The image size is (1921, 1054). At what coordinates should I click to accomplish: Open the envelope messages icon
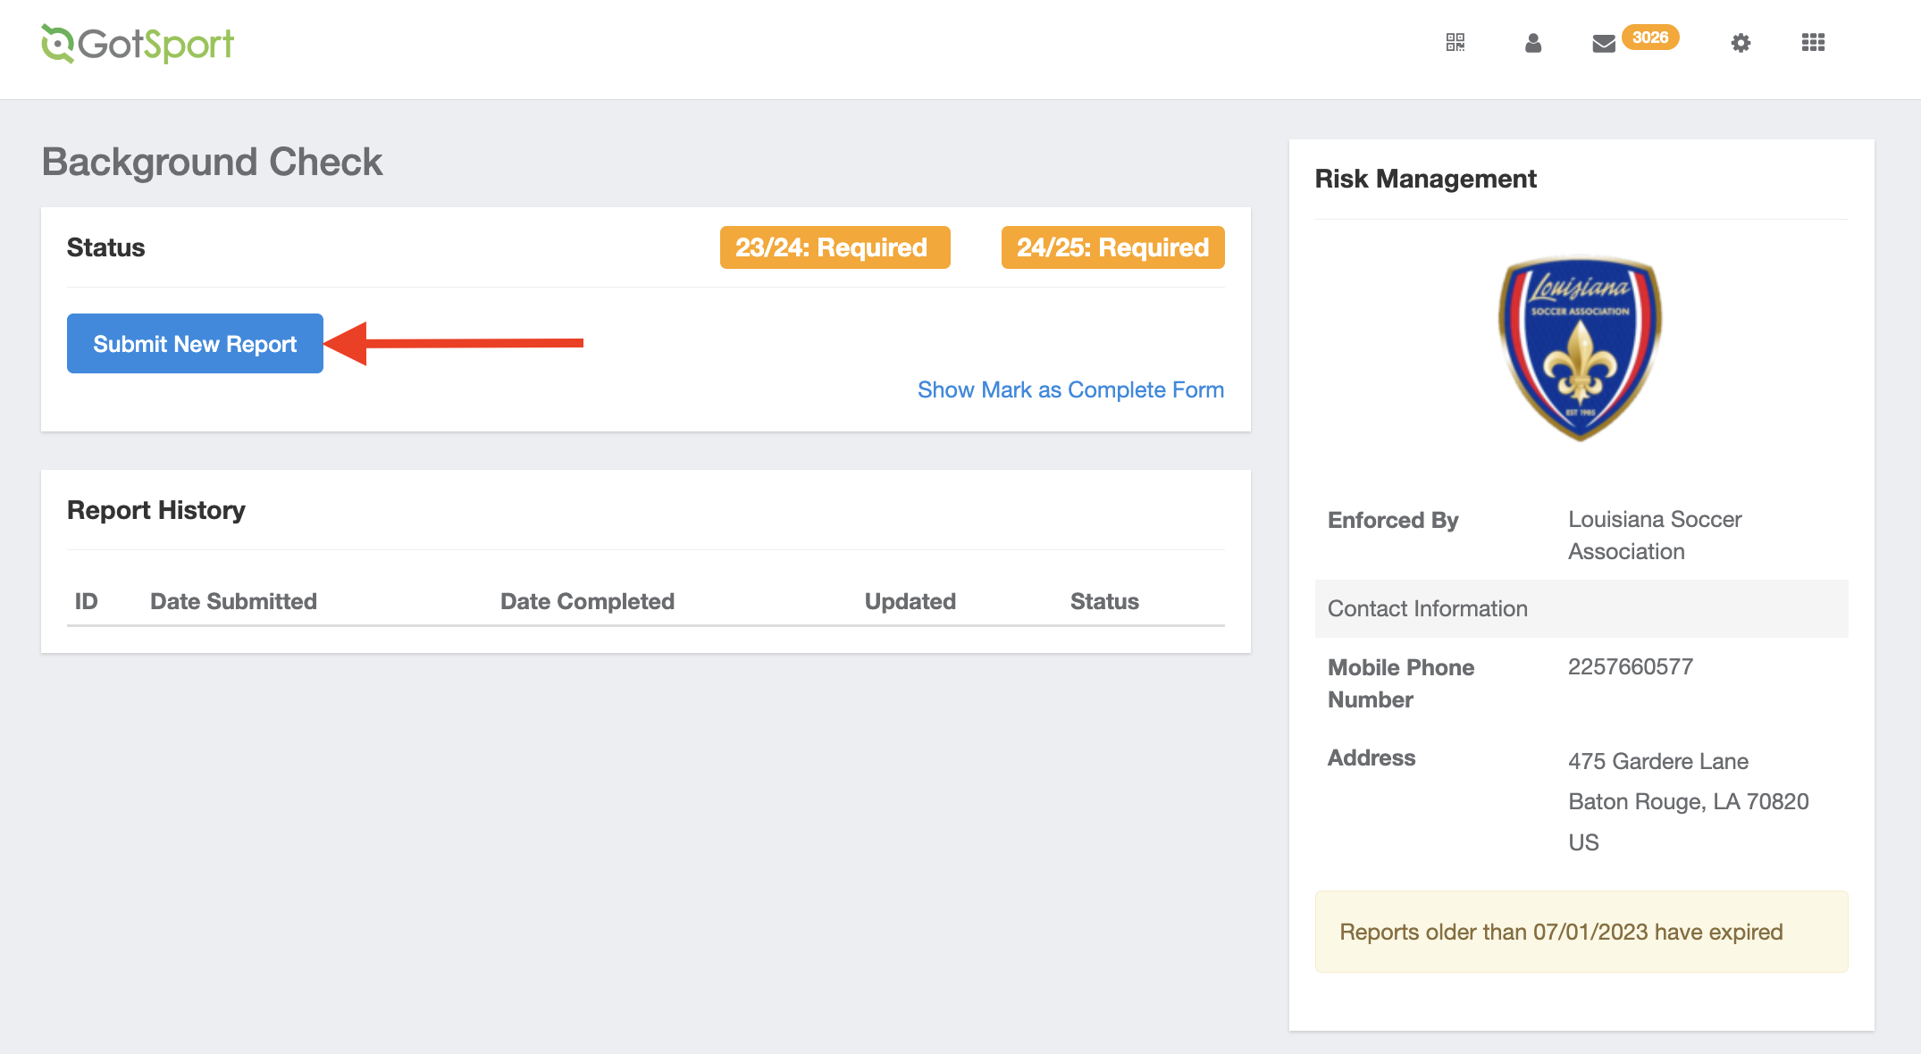tap(1604, 43)
